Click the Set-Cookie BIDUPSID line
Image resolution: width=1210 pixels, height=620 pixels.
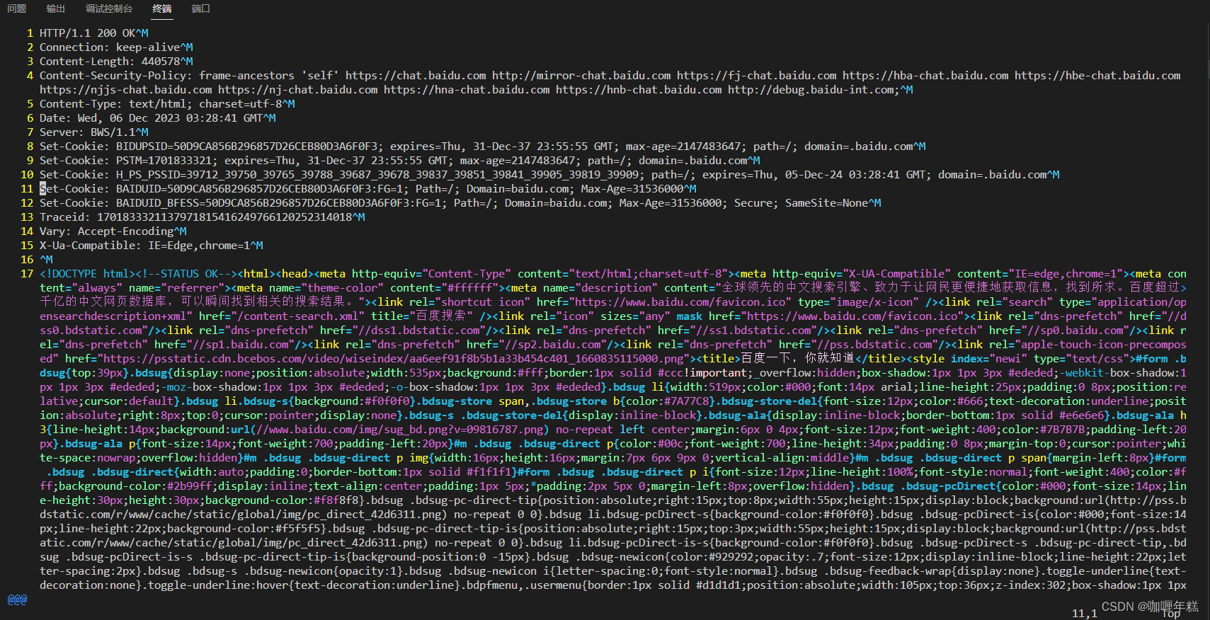point(483,147)
